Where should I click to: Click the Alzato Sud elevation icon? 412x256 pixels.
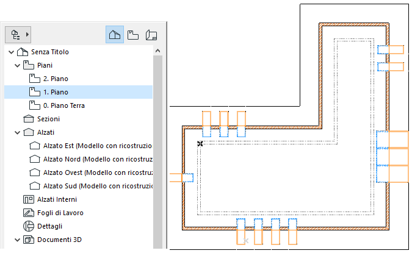[35, 186]
